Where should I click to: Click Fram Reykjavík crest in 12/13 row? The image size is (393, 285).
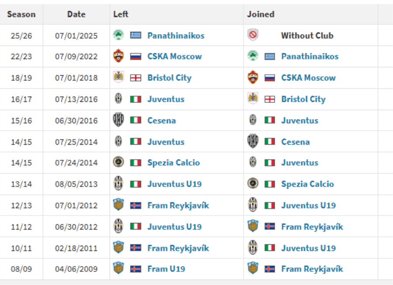tap(118, 205)
